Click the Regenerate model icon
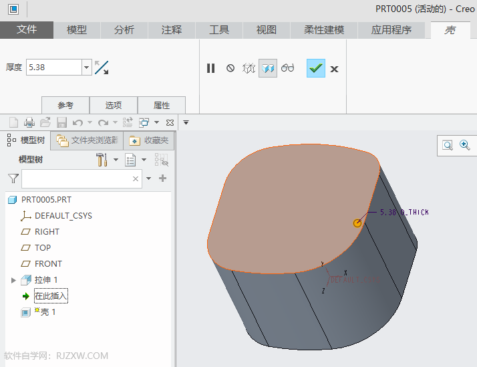 pyautogui.click(x=128, y=122)
